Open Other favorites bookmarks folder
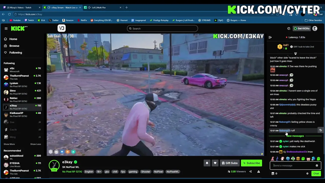The image size is (325, 183). coord(313,20)
